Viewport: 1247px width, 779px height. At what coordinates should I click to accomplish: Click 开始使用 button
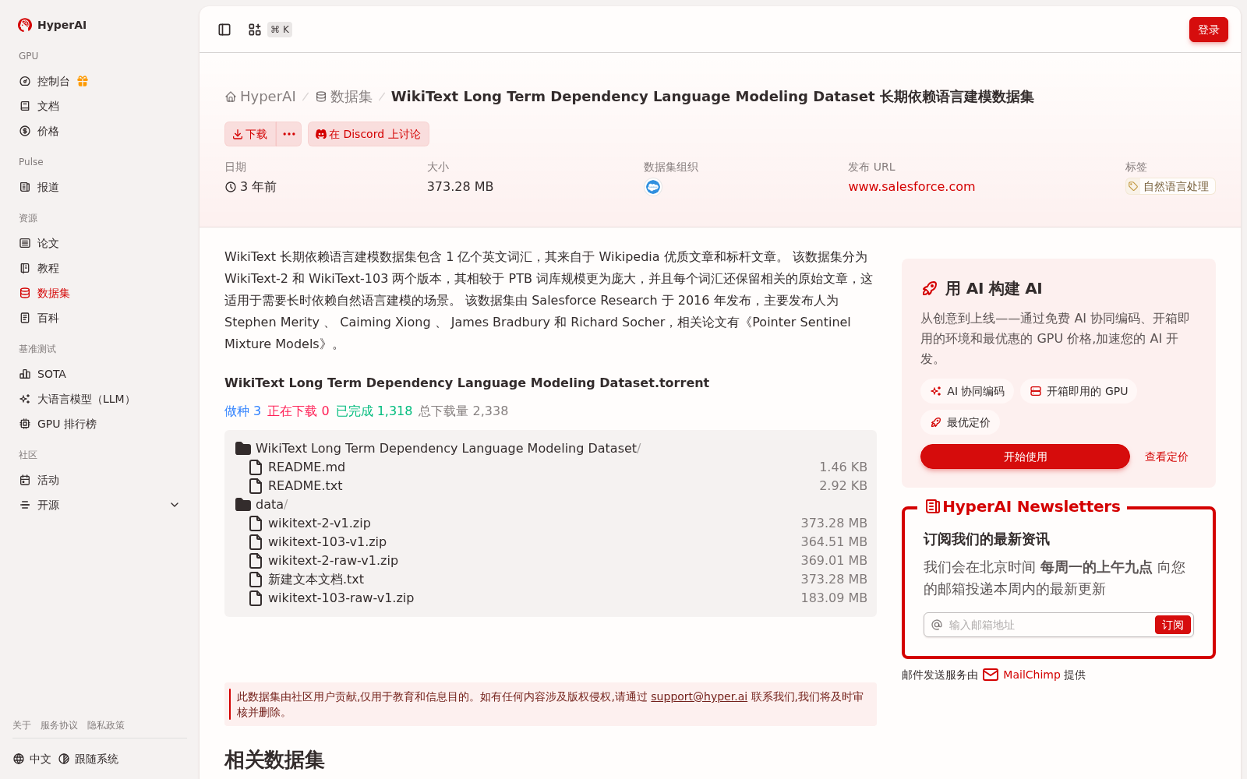(1025, 456)
